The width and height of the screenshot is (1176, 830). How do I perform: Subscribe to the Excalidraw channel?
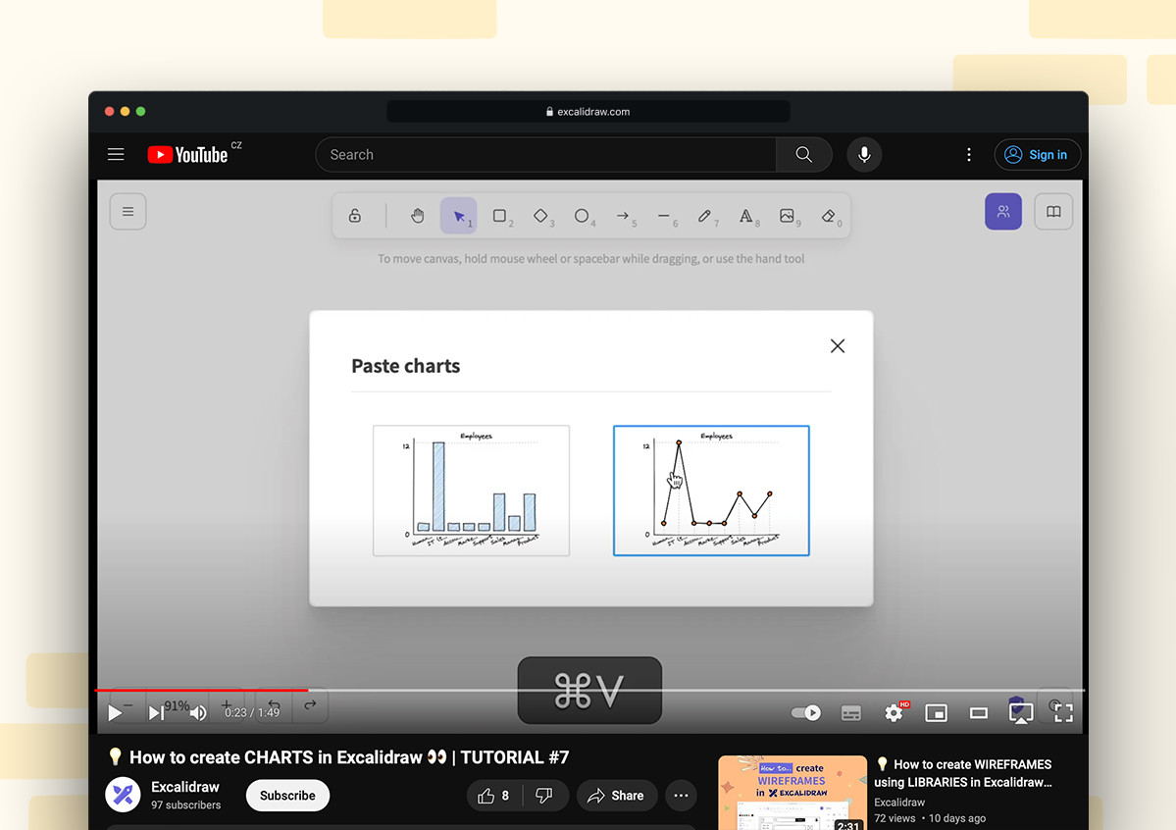pyautogui.click(x=287, y=796)
